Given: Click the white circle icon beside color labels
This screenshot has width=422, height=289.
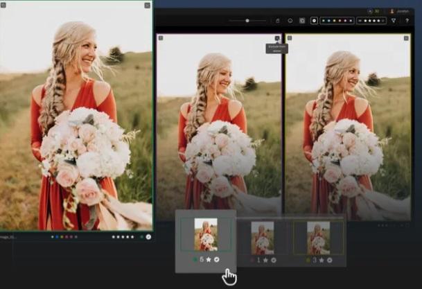Looking at the screenshot, I should tap(314, 21).
